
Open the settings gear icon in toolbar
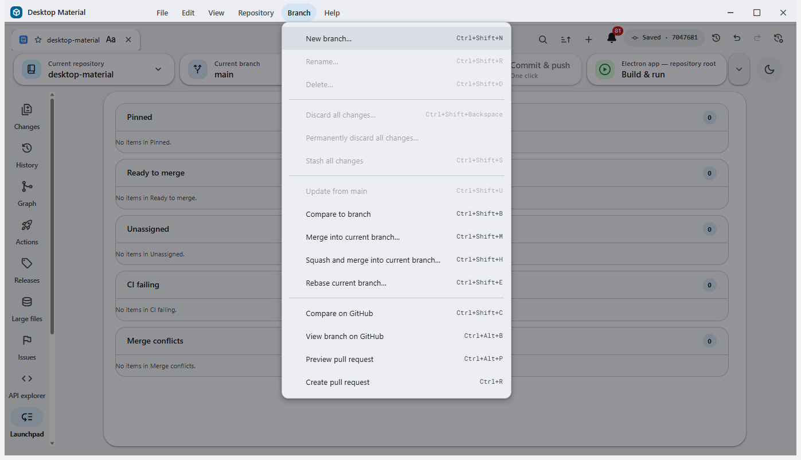click(x=778, y=38)
